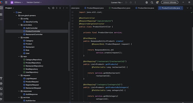Open RoleRepository interface in tree
The height and width of the screenshot is (103, 193).
click(32, 69)
